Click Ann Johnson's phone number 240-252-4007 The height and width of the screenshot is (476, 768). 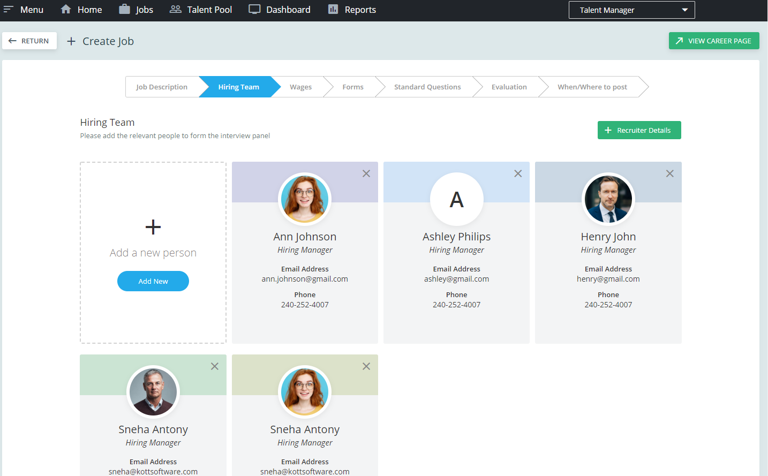click(x=305, y=305)
